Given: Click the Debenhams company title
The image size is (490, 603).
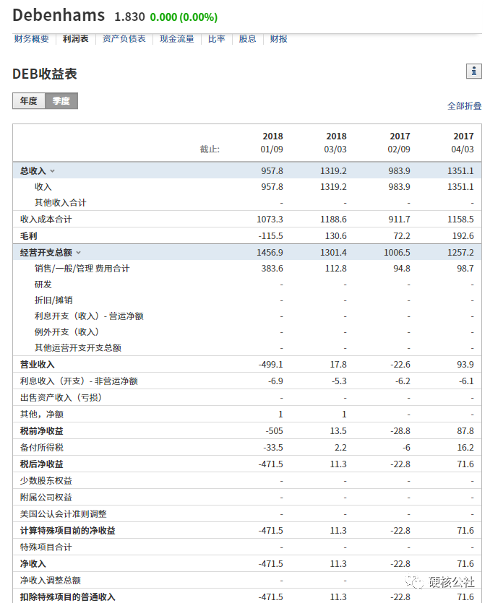Looking at the screenshot, I should [59, 15].
